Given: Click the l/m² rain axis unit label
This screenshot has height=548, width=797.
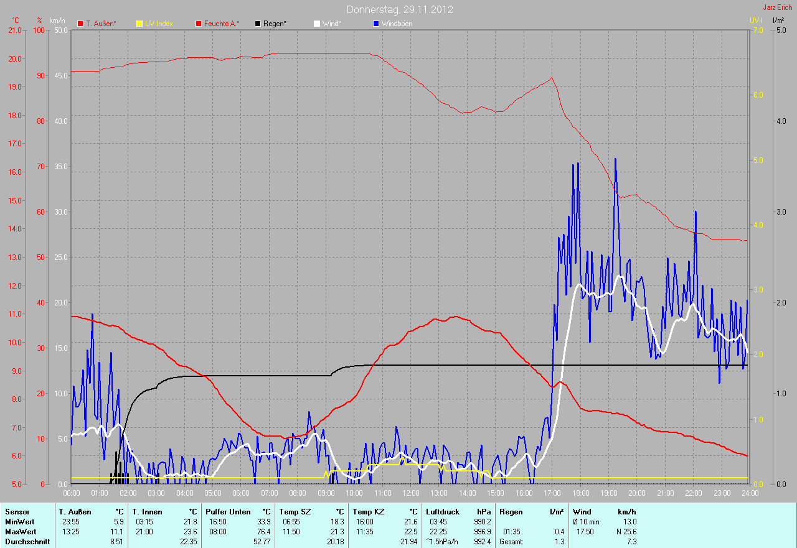Looking at the screenshot, I should (x=778, y=21).
